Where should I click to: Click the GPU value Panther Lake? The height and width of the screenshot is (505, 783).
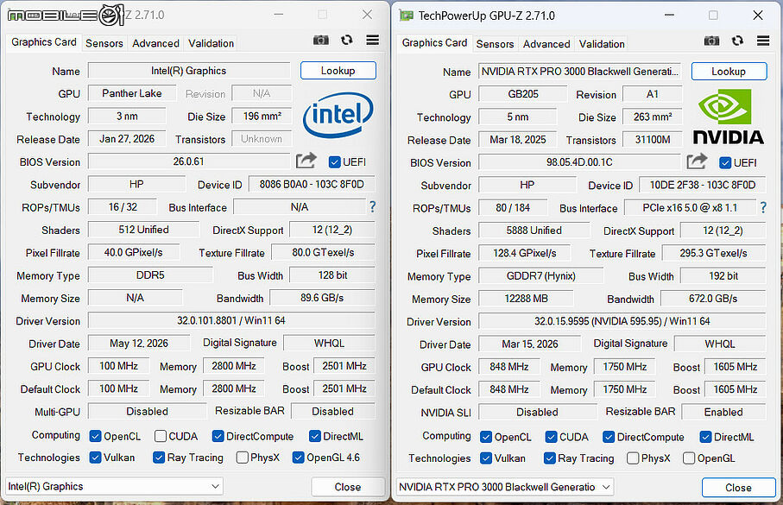tap(132, 93)
